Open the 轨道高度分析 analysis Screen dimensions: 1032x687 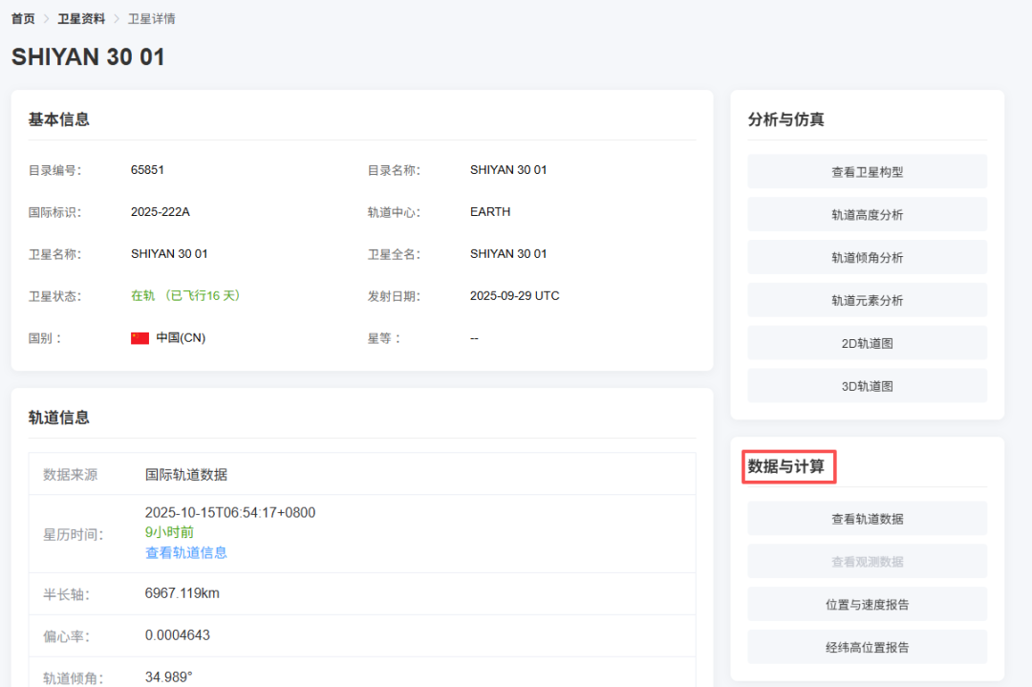867,215
